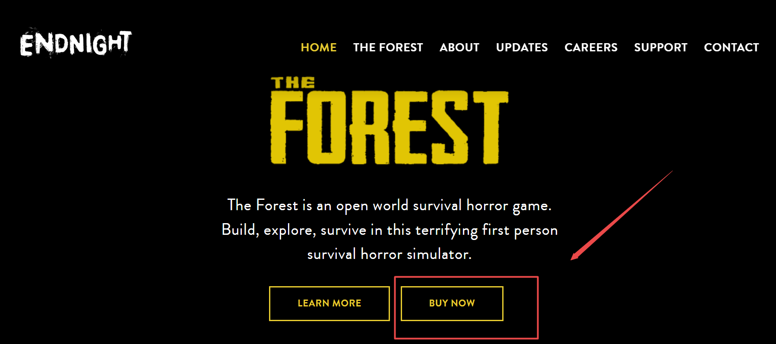Click the text 'survival horror simulator.'
Screen dimensions: 776x344
pos(390,254)
